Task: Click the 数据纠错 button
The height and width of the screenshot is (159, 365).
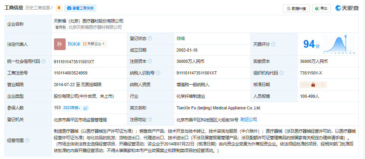Action: 296,9
